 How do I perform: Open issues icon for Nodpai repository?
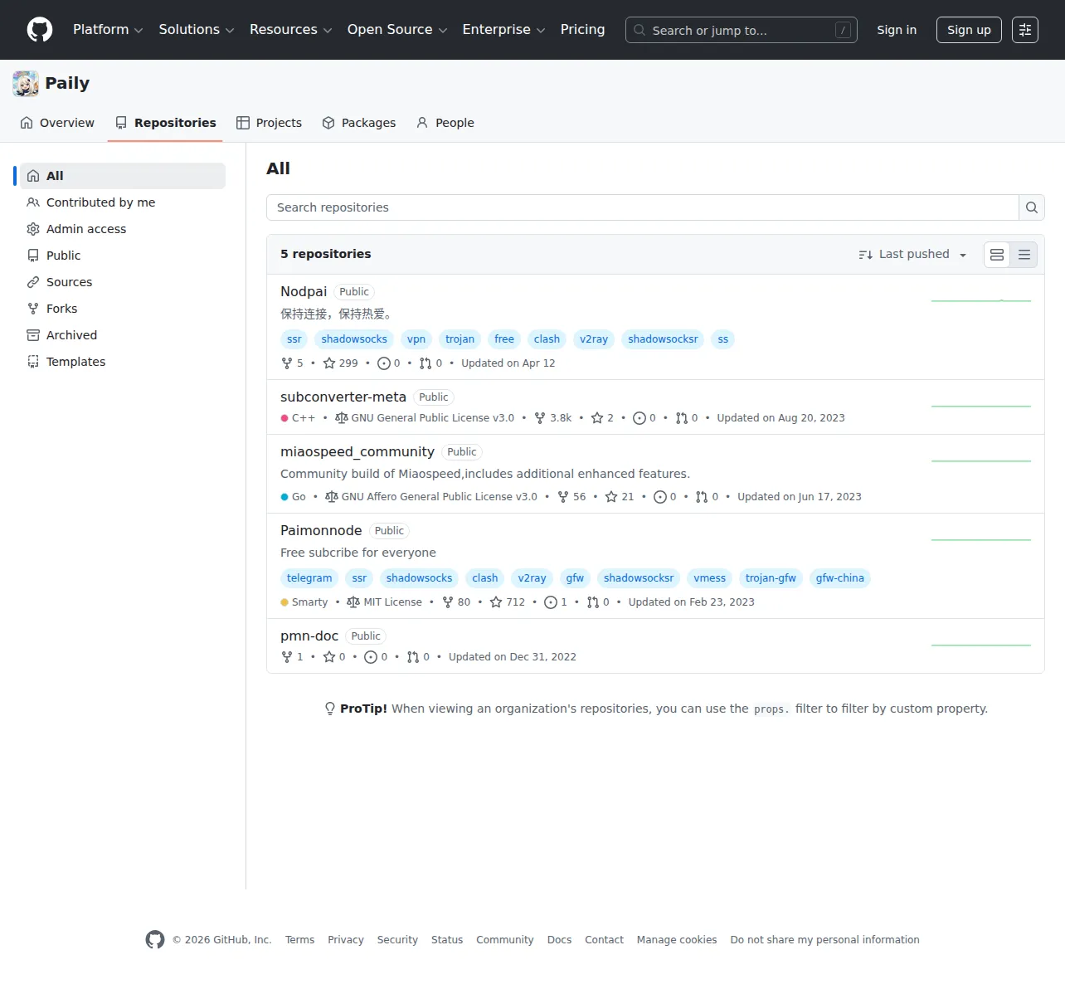click(383, 363)
